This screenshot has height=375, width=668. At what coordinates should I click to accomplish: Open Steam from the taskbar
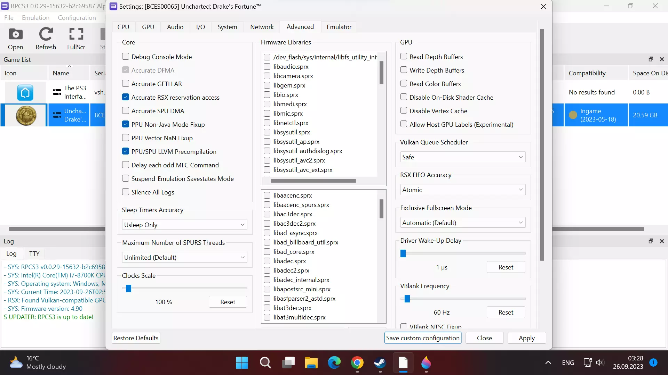pos(380,363)
